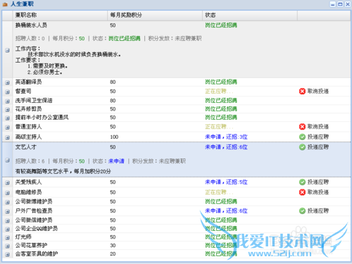
Task: Click the 人生兼职 window title icon
Action: point(5,4)
